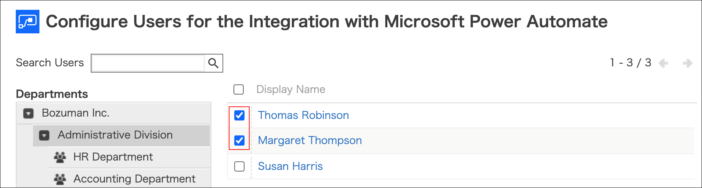Image resolution: width=702 pixels, height=188 pixels.
Task: Select HR Department in tree
Action: point(113,157)
